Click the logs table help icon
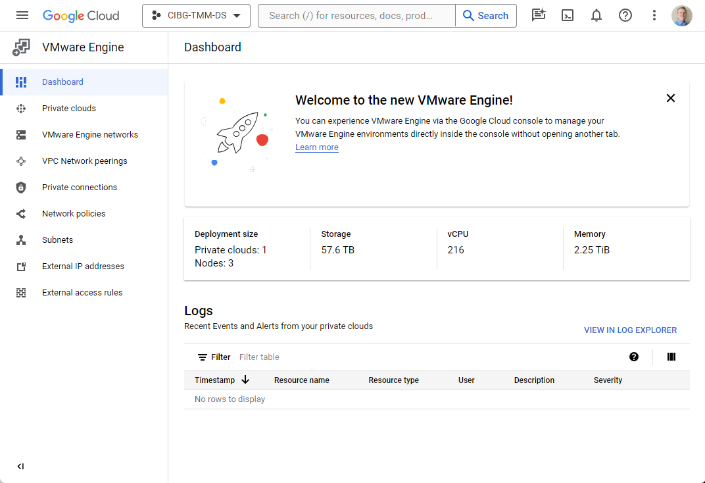The width and height of the screenshot is (705, 483). [x=634, y=357]
